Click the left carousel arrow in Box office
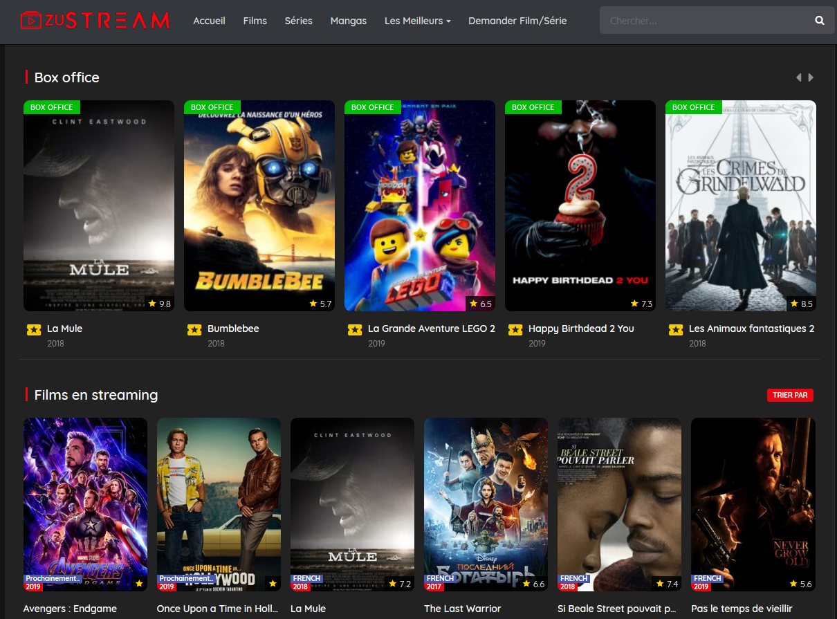Screen dimensions: 837x619 [x=798, y=77]
